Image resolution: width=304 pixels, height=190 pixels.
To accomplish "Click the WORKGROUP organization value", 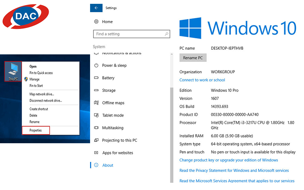I will [x=223, y=72].
